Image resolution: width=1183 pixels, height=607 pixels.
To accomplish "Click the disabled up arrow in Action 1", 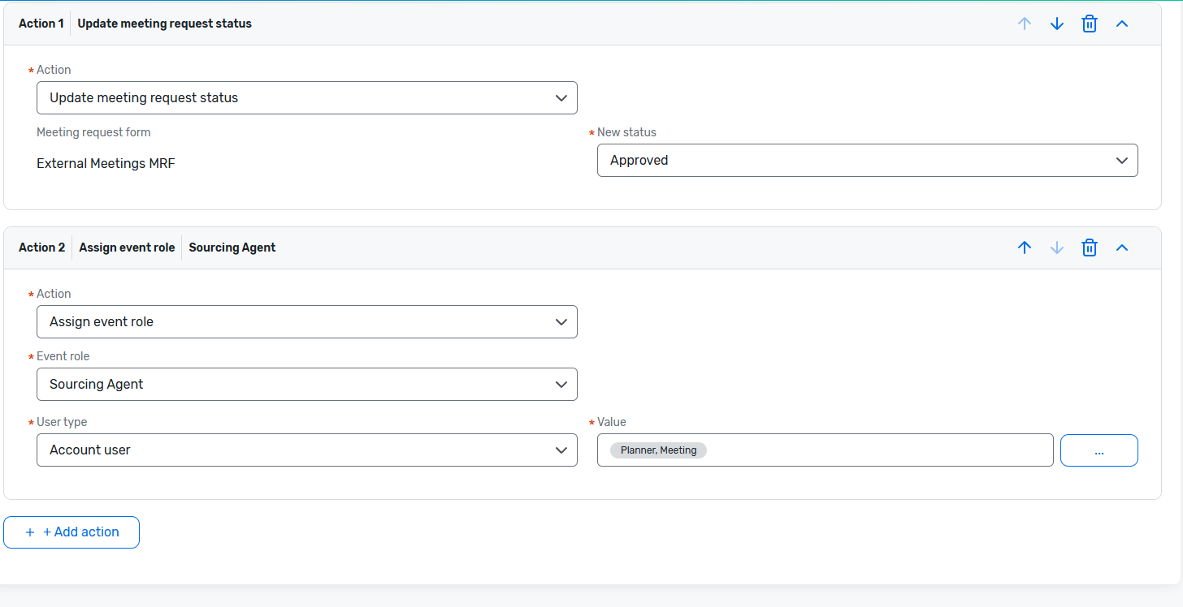I will [x=1025, y=24].
